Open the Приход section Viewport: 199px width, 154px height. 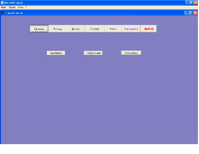pyautogui.click(x=39, y=29)
